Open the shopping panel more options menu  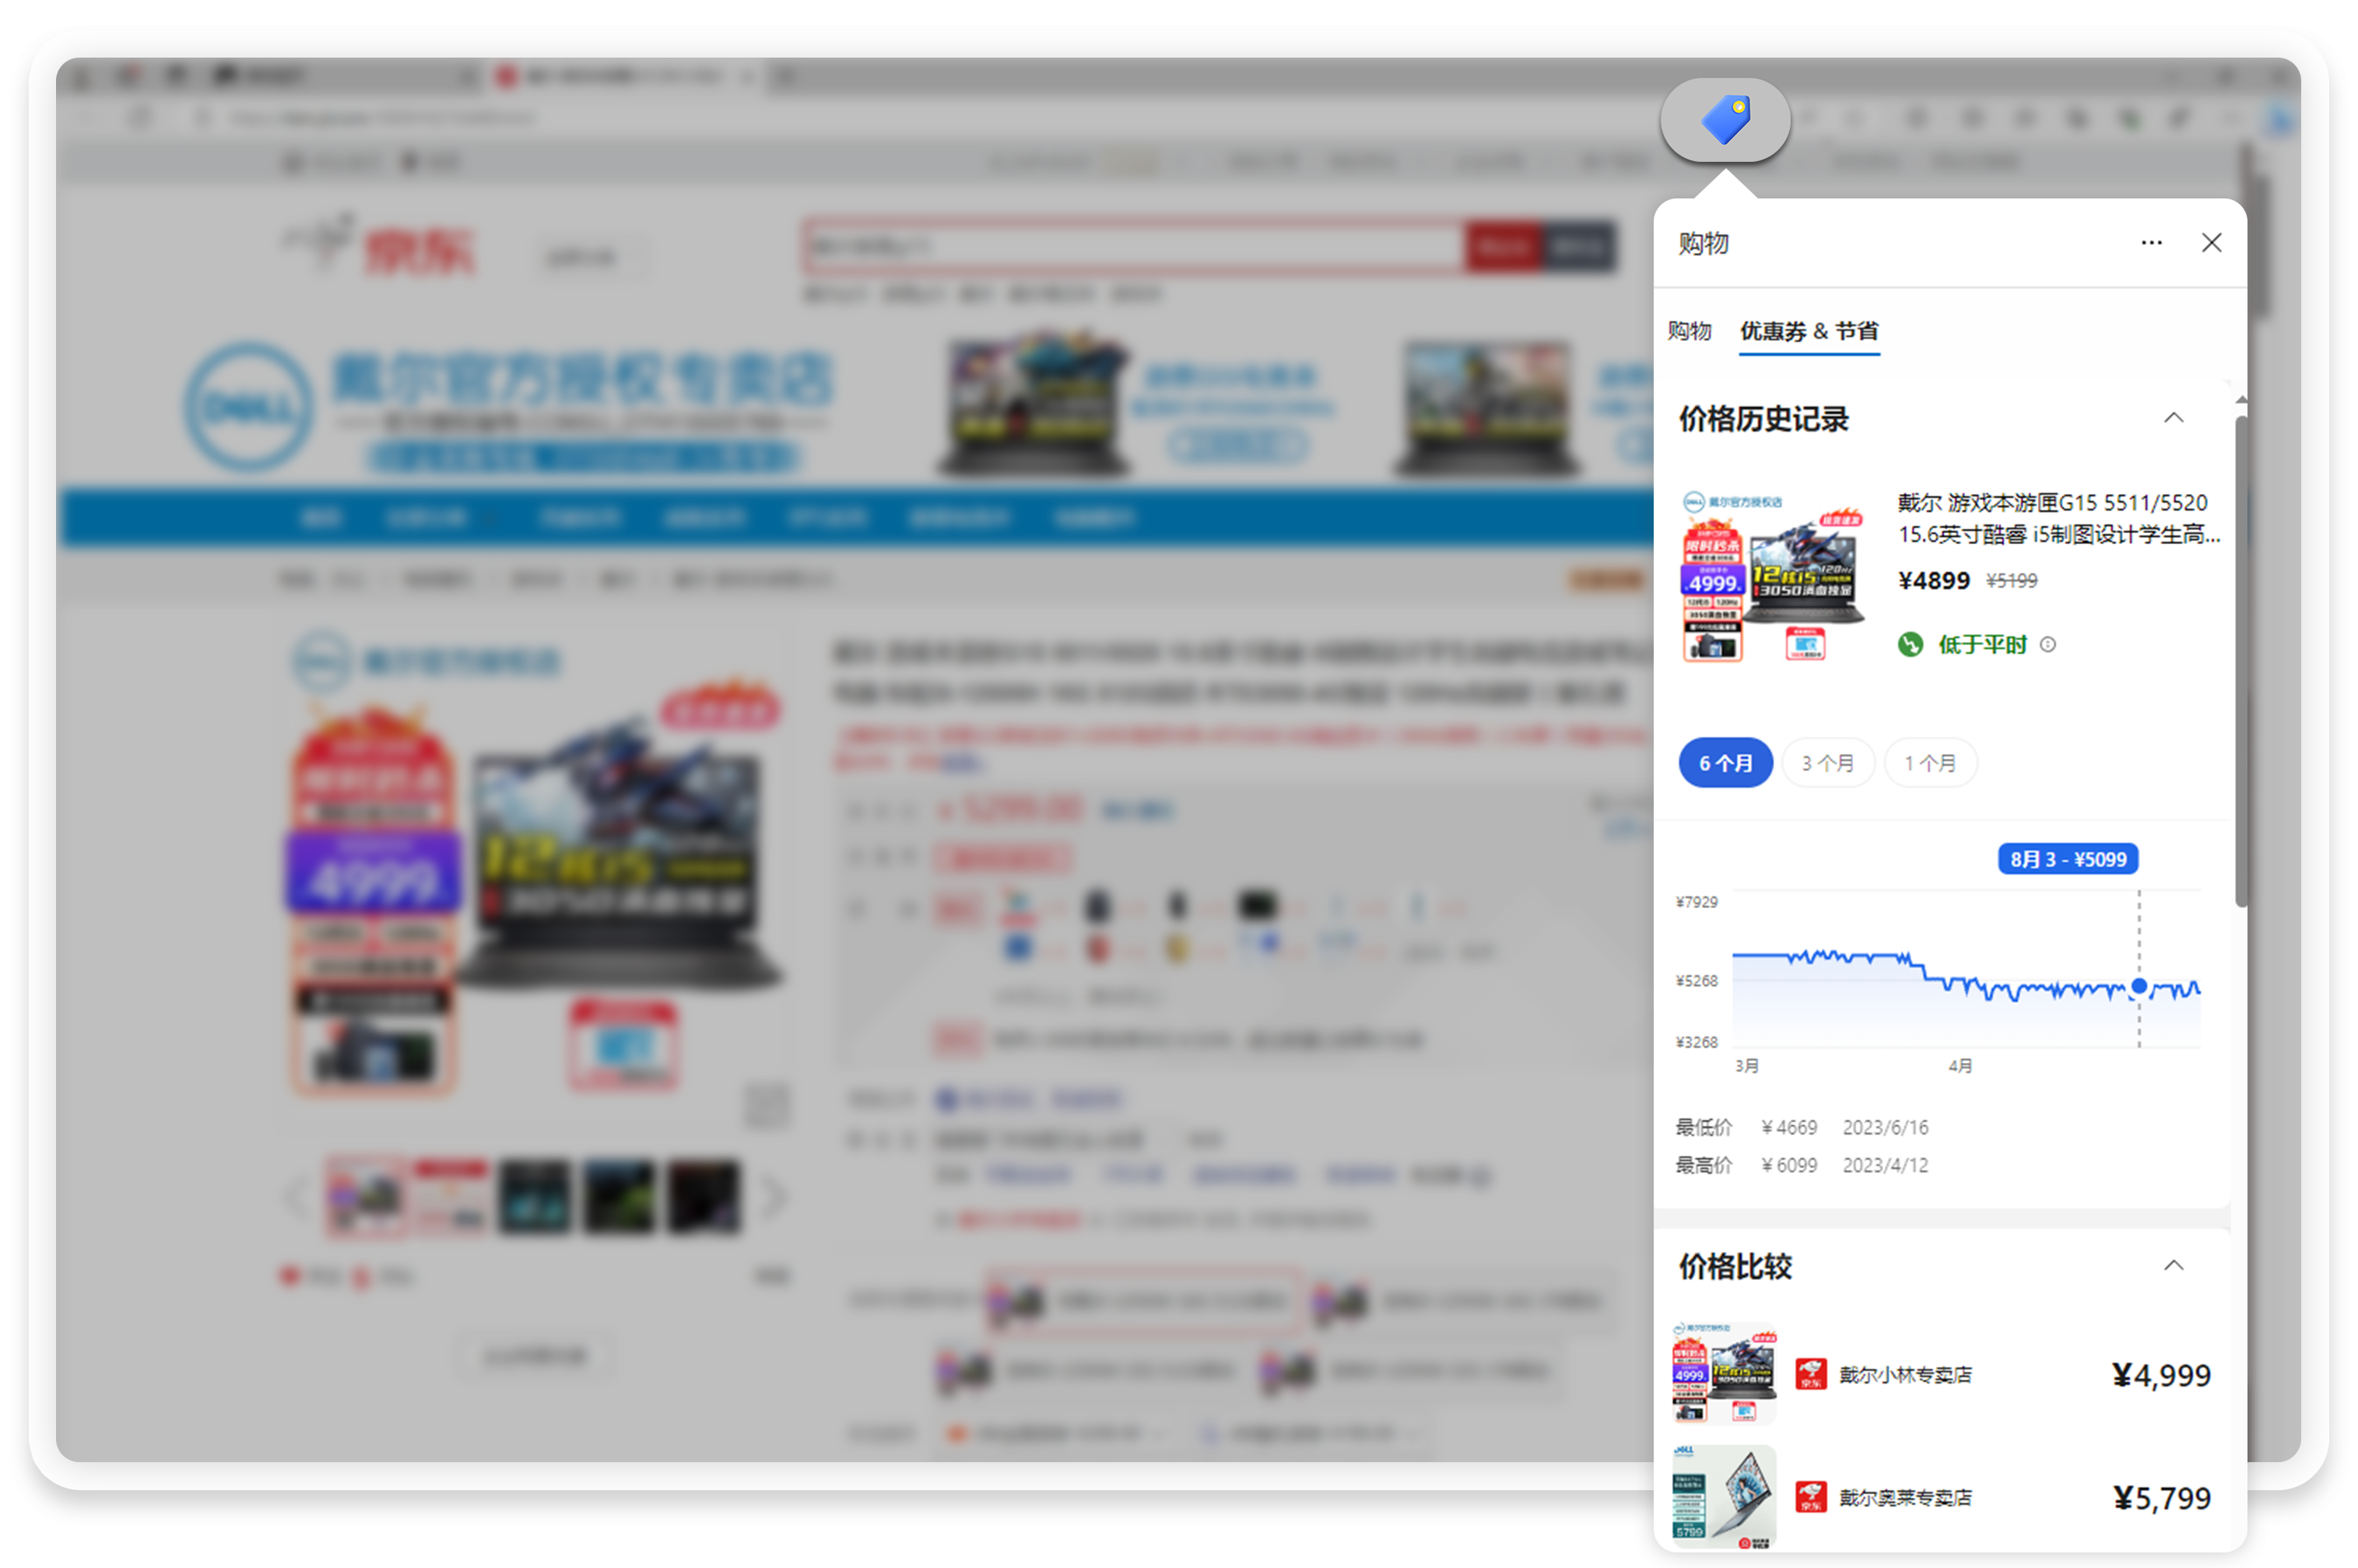tap(2151, 243)
